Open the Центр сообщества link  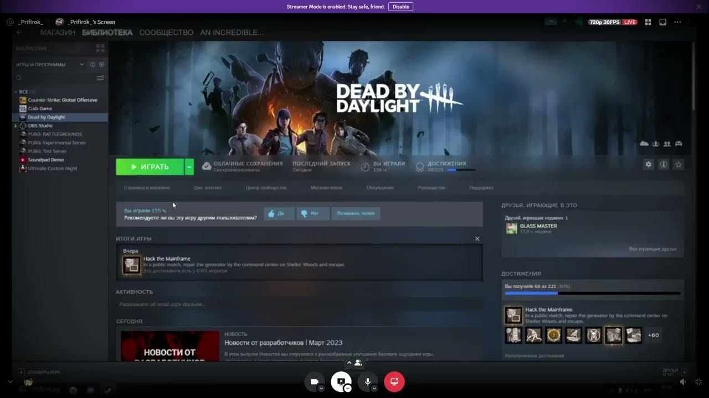266,188
